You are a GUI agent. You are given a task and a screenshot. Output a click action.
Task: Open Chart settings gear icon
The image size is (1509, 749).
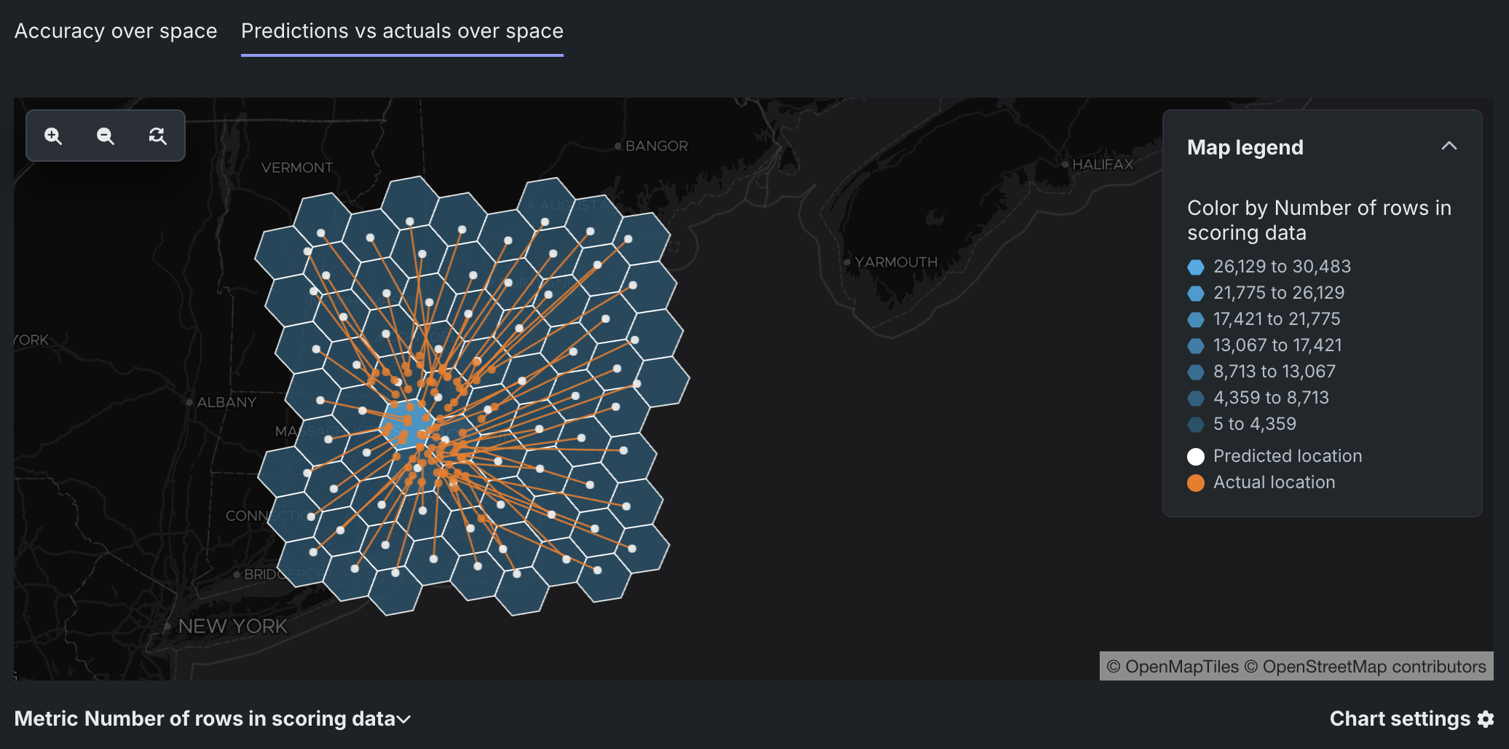click(1486, 719)
